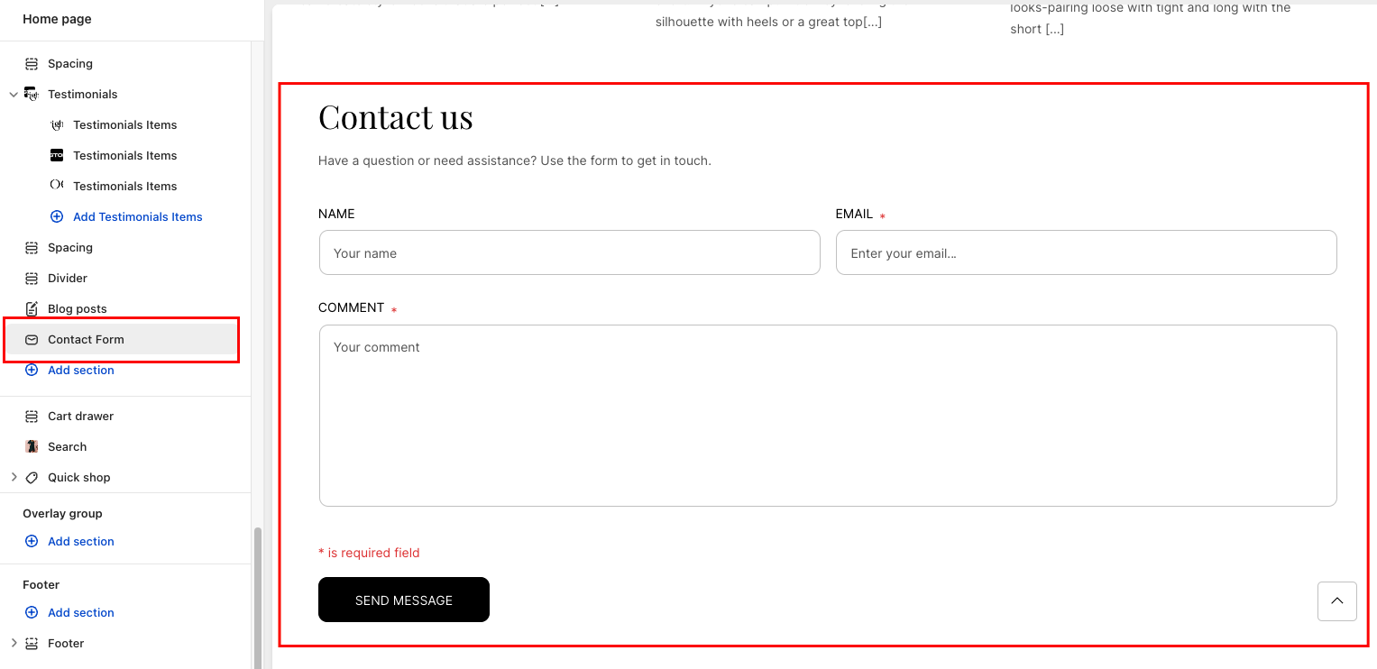Viewport: 1377px width, 669px height.
Task: Click the Contact Form envelope icon
Action: pyautogui.click(x=32, y=340)
